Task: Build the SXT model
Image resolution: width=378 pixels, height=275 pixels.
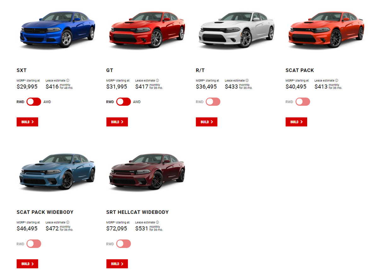Action: (27, 122)
